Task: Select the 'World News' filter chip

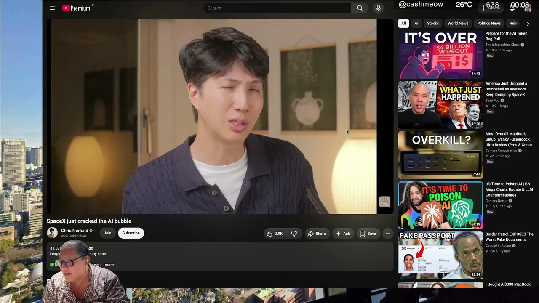Action: [458, 24]
